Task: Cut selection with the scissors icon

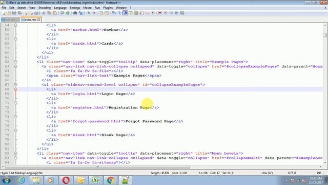Action: tap(44, 13)
